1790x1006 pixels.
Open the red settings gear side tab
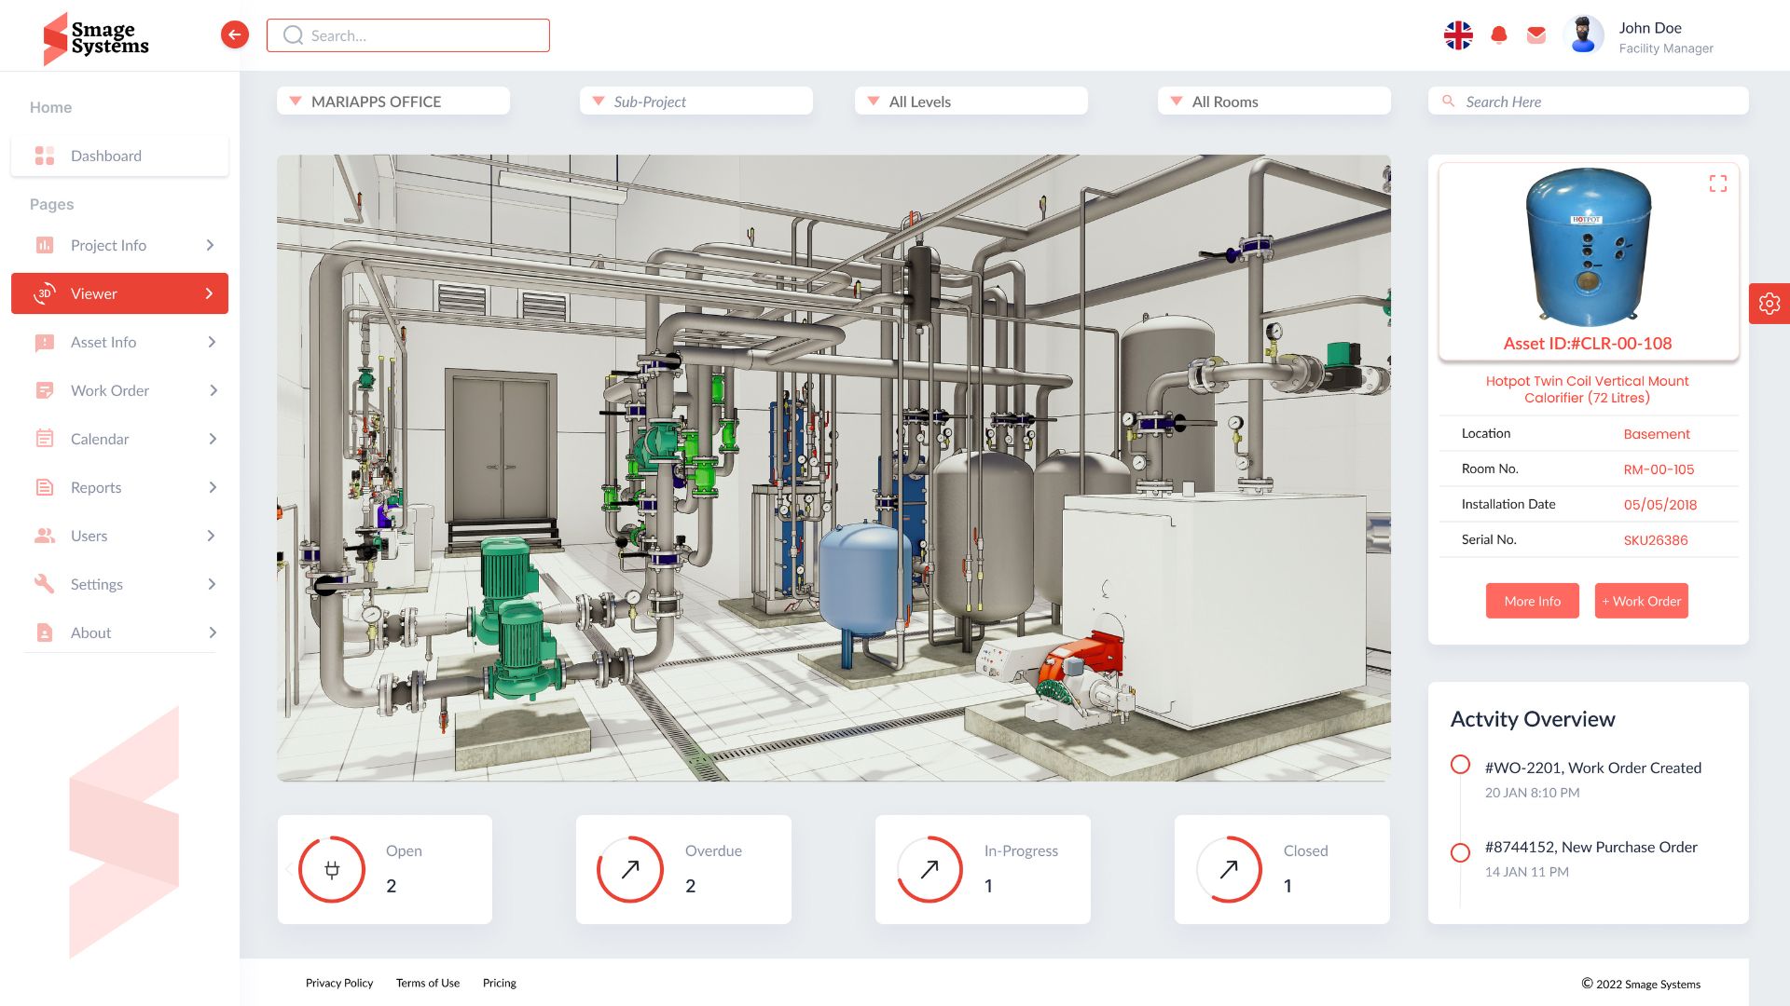1769,304
